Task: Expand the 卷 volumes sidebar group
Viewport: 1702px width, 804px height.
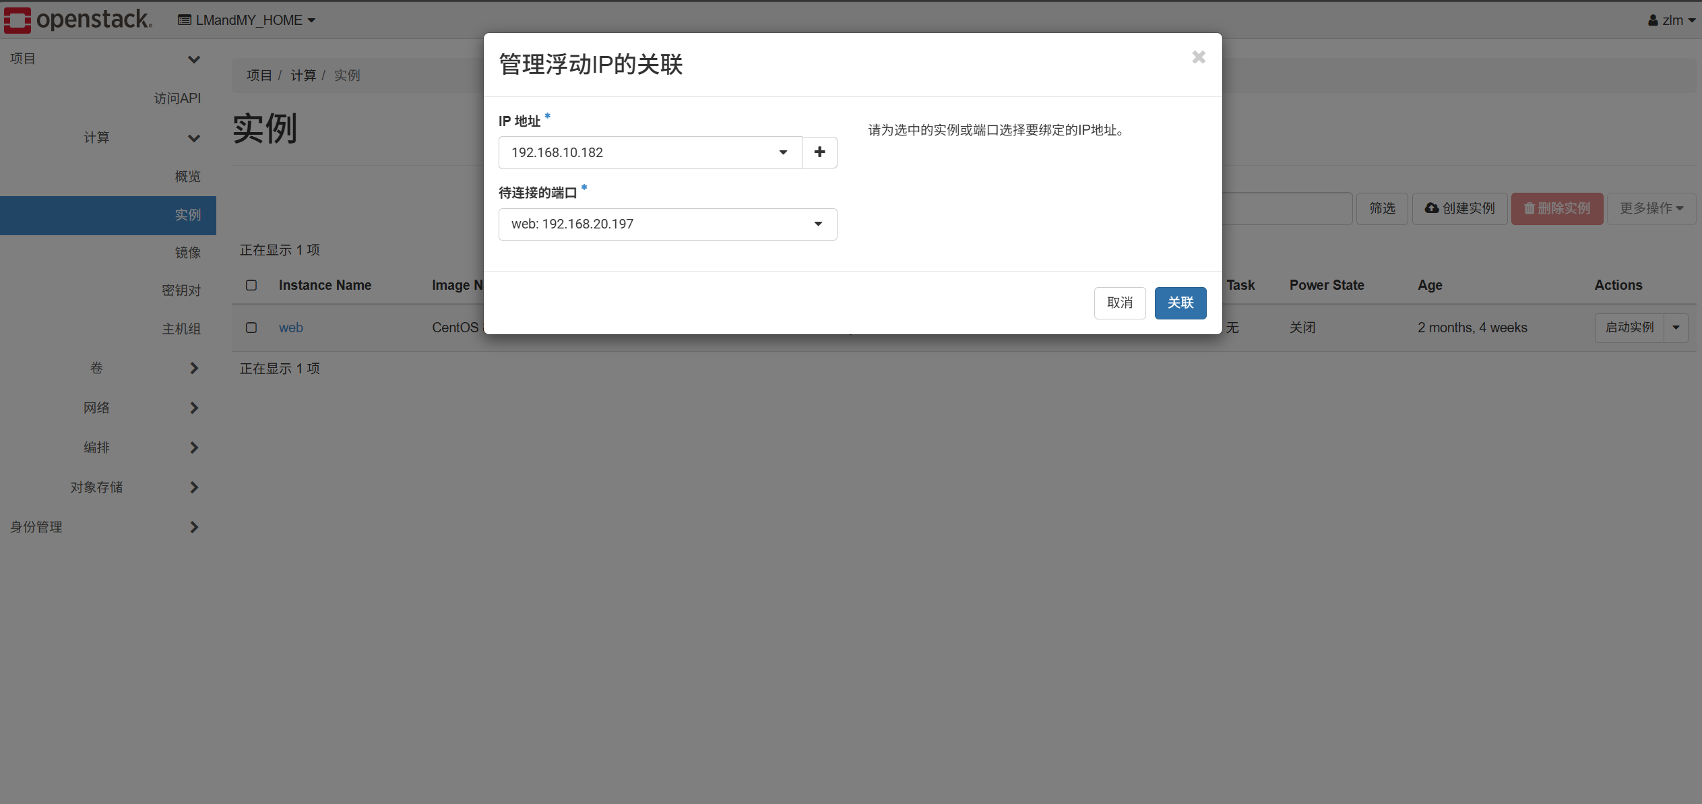Action: click(108, 368)
